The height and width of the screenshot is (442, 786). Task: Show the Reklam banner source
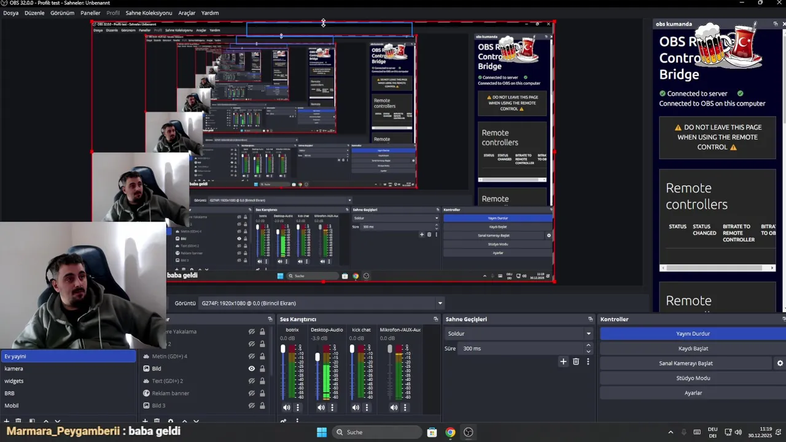(251, 393)
